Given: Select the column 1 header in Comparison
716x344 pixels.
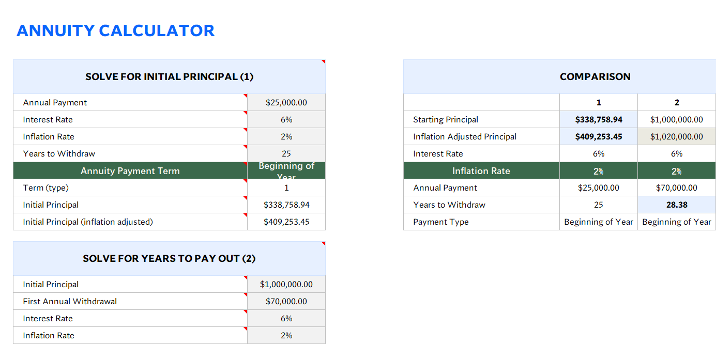Looking at the screenshot, I should tap(599, 102).
